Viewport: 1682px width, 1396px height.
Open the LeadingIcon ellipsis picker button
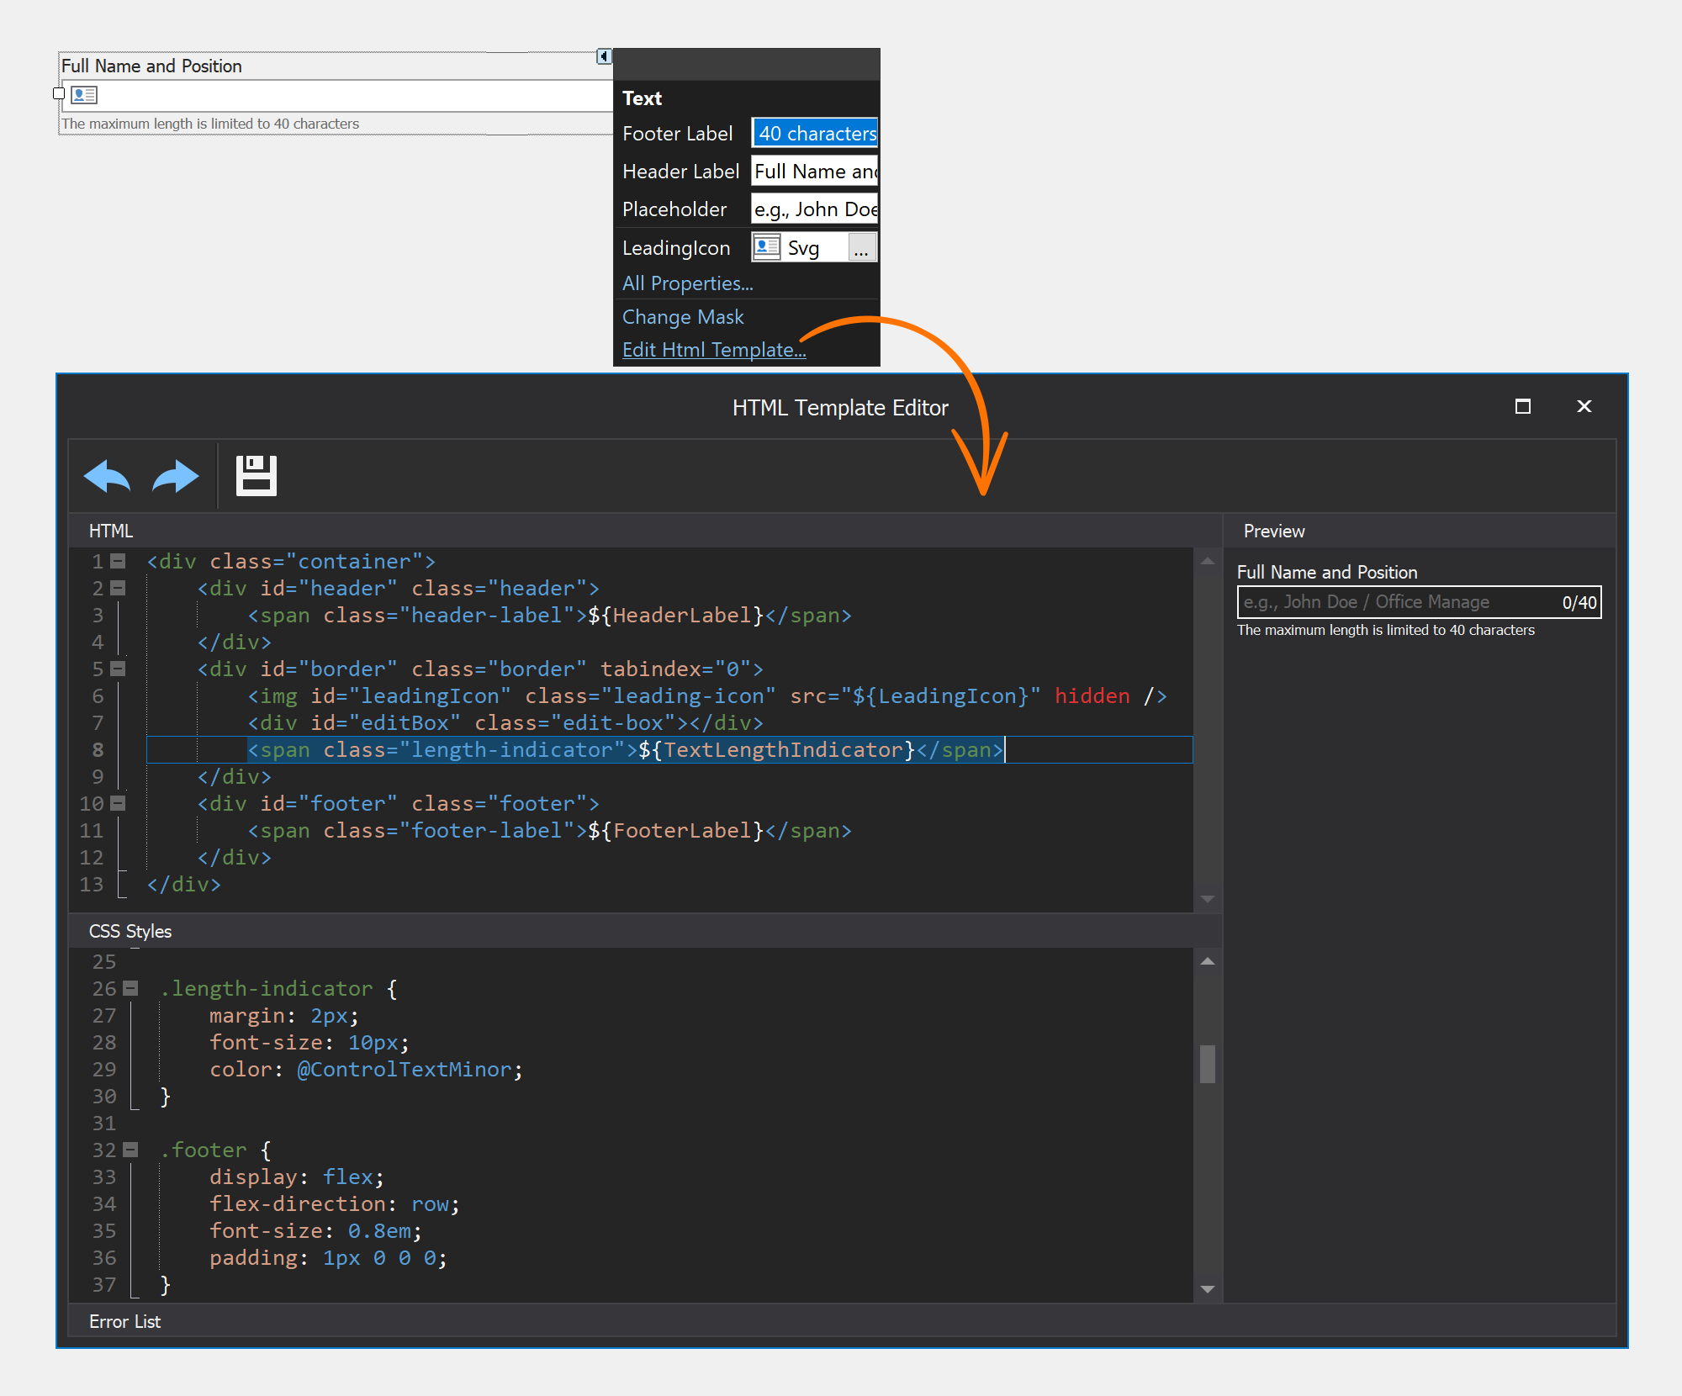click(x=861, y=248)
